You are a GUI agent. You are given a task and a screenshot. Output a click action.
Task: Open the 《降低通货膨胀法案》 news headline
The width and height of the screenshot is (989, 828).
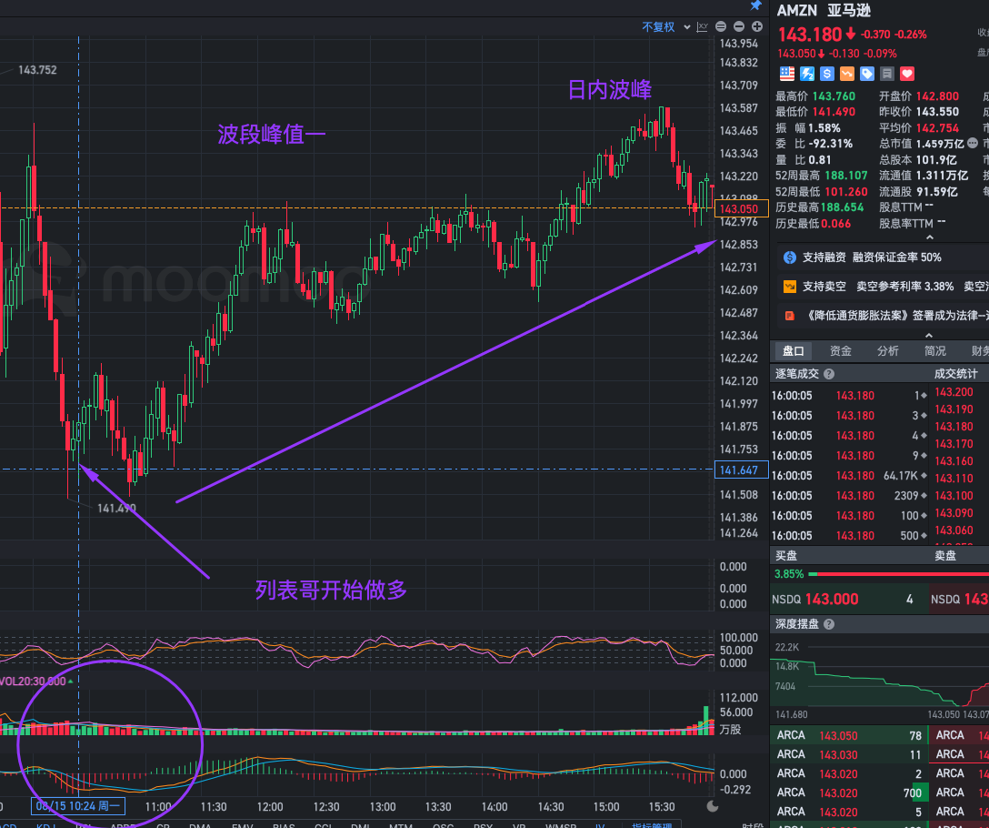pos(896,316)
